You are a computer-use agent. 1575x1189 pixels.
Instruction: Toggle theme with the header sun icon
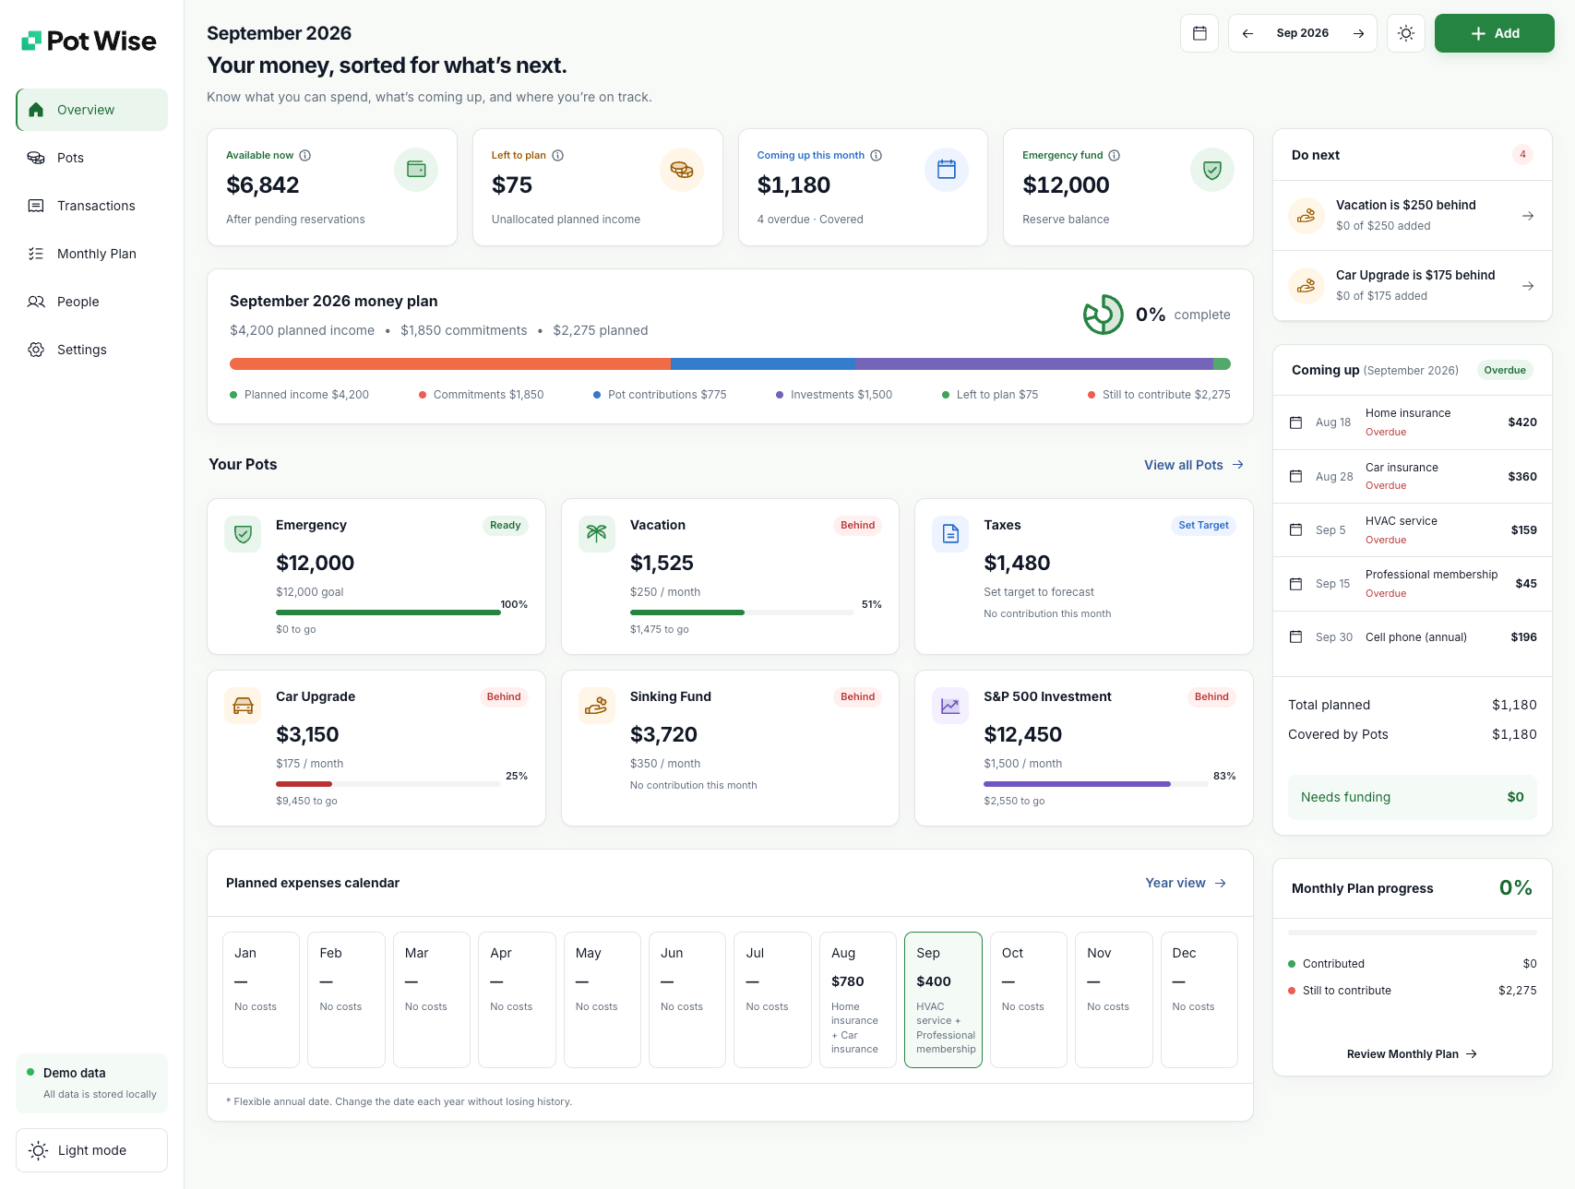coord(1406,33)
